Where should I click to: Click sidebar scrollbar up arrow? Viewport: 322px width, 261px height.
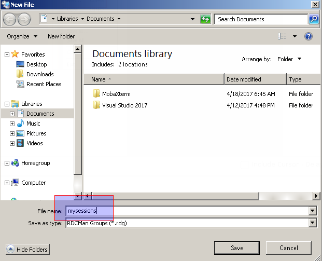pos(77,49)
